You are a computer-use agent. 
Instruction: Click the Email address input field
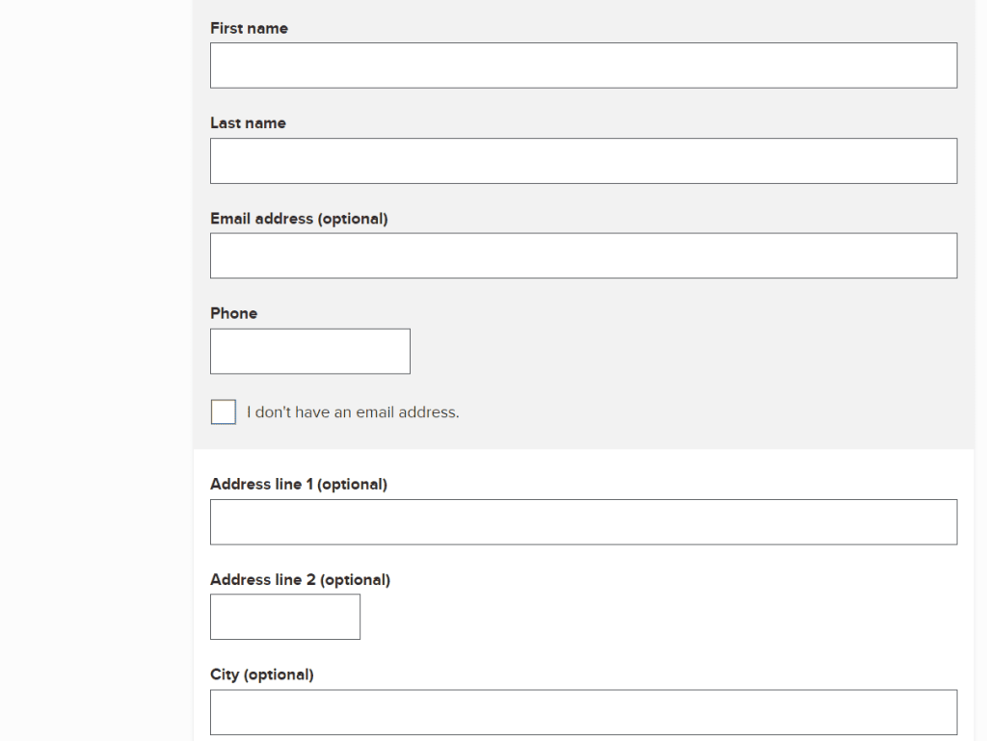click(583, 255)
